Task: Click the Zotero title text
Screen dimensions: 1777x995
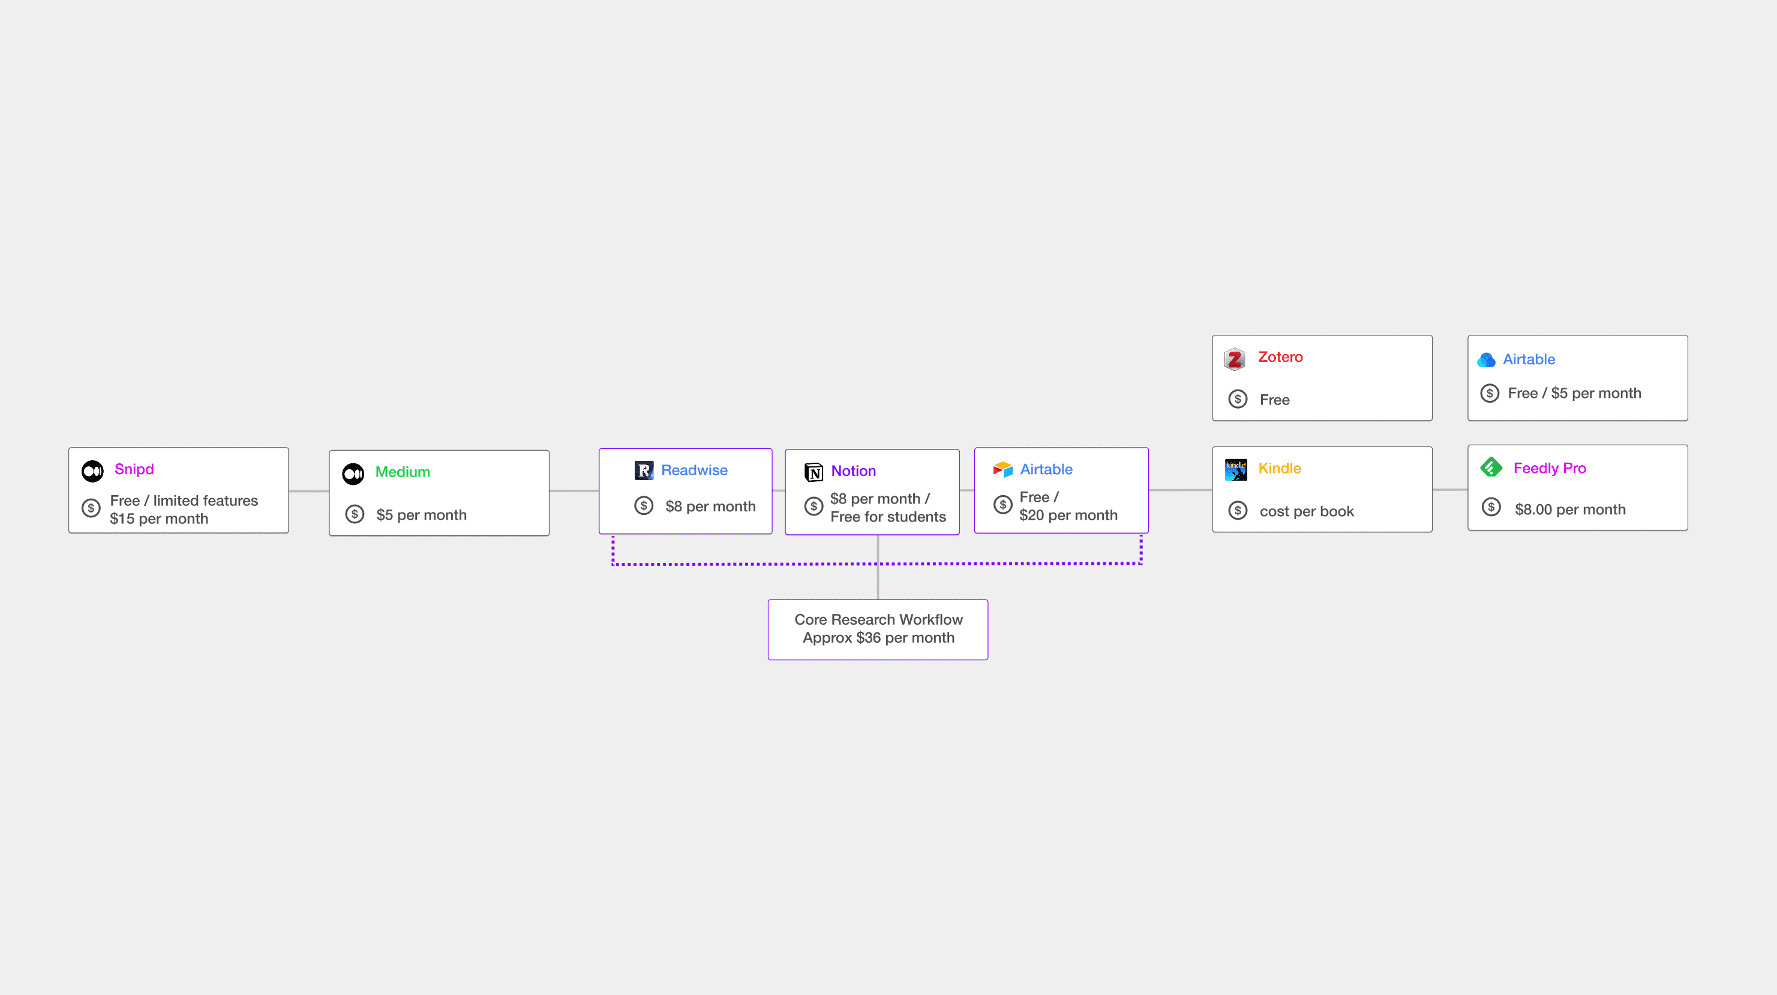Action: (x=1280, y=358)
